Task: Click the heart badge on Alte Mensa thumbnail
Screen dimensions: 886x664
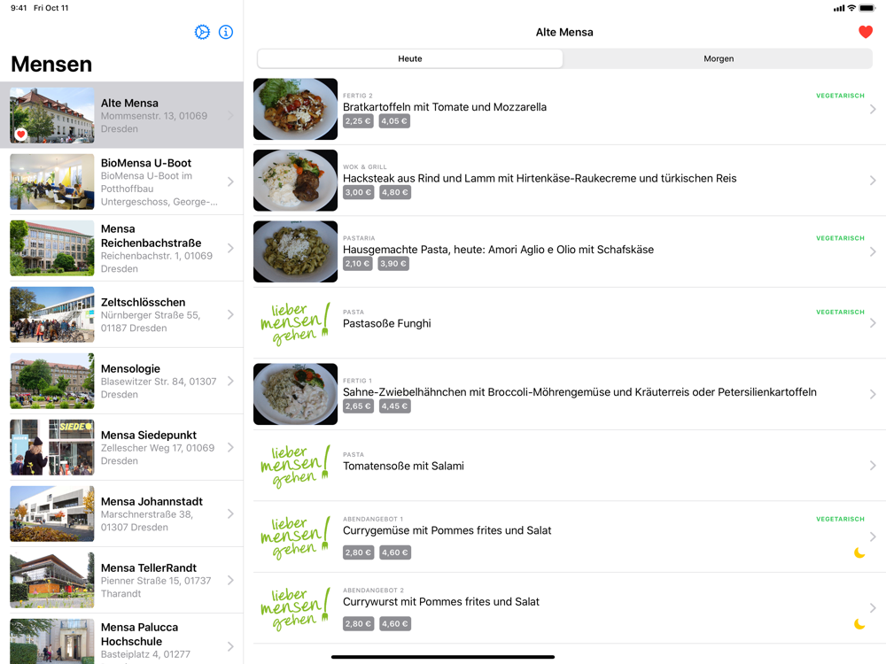Action: (x=21, y=135)
